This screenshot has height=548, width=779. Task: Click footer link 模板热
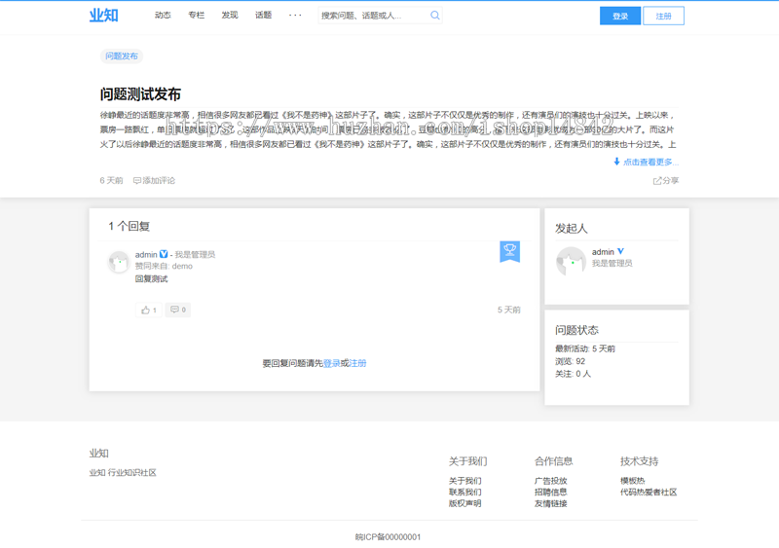[632, 481]
